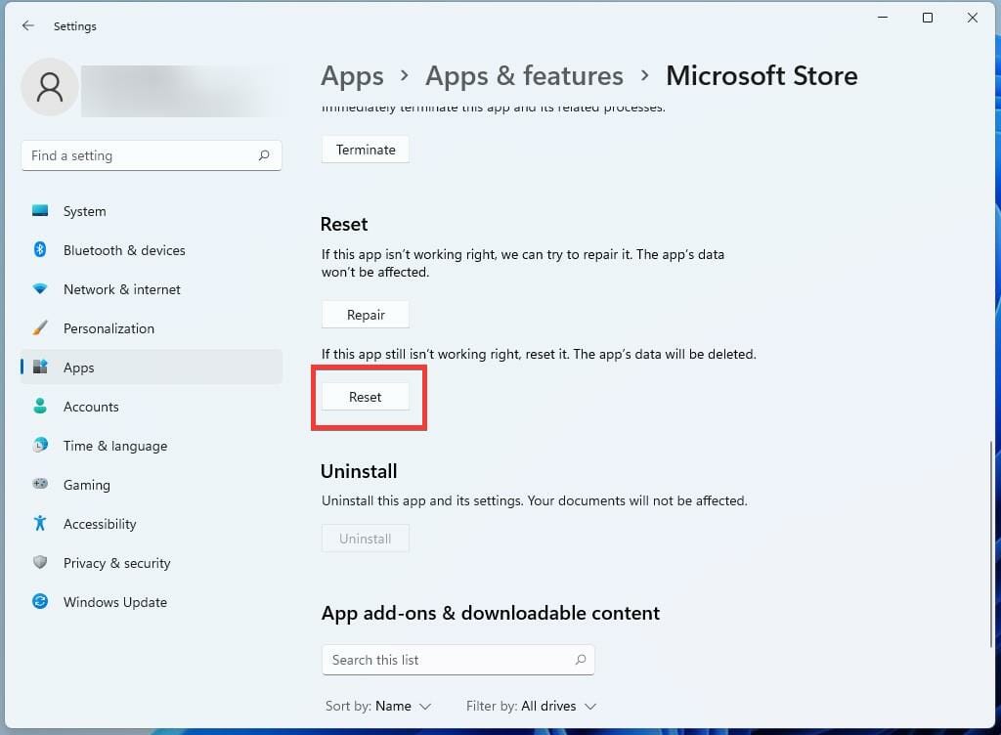Terminate the Microsoft Store app

[366, 150]
